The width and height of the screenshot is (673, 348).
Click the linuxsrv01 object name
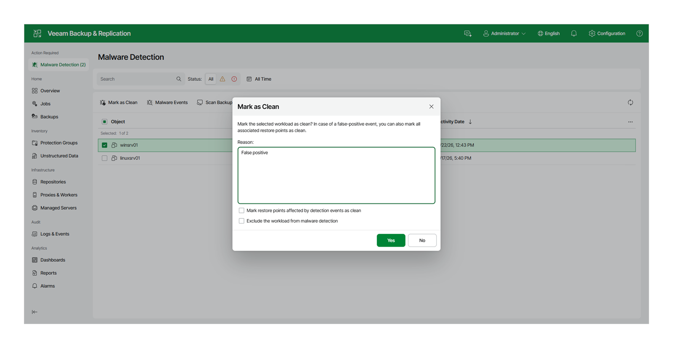(x=130, y=158)
